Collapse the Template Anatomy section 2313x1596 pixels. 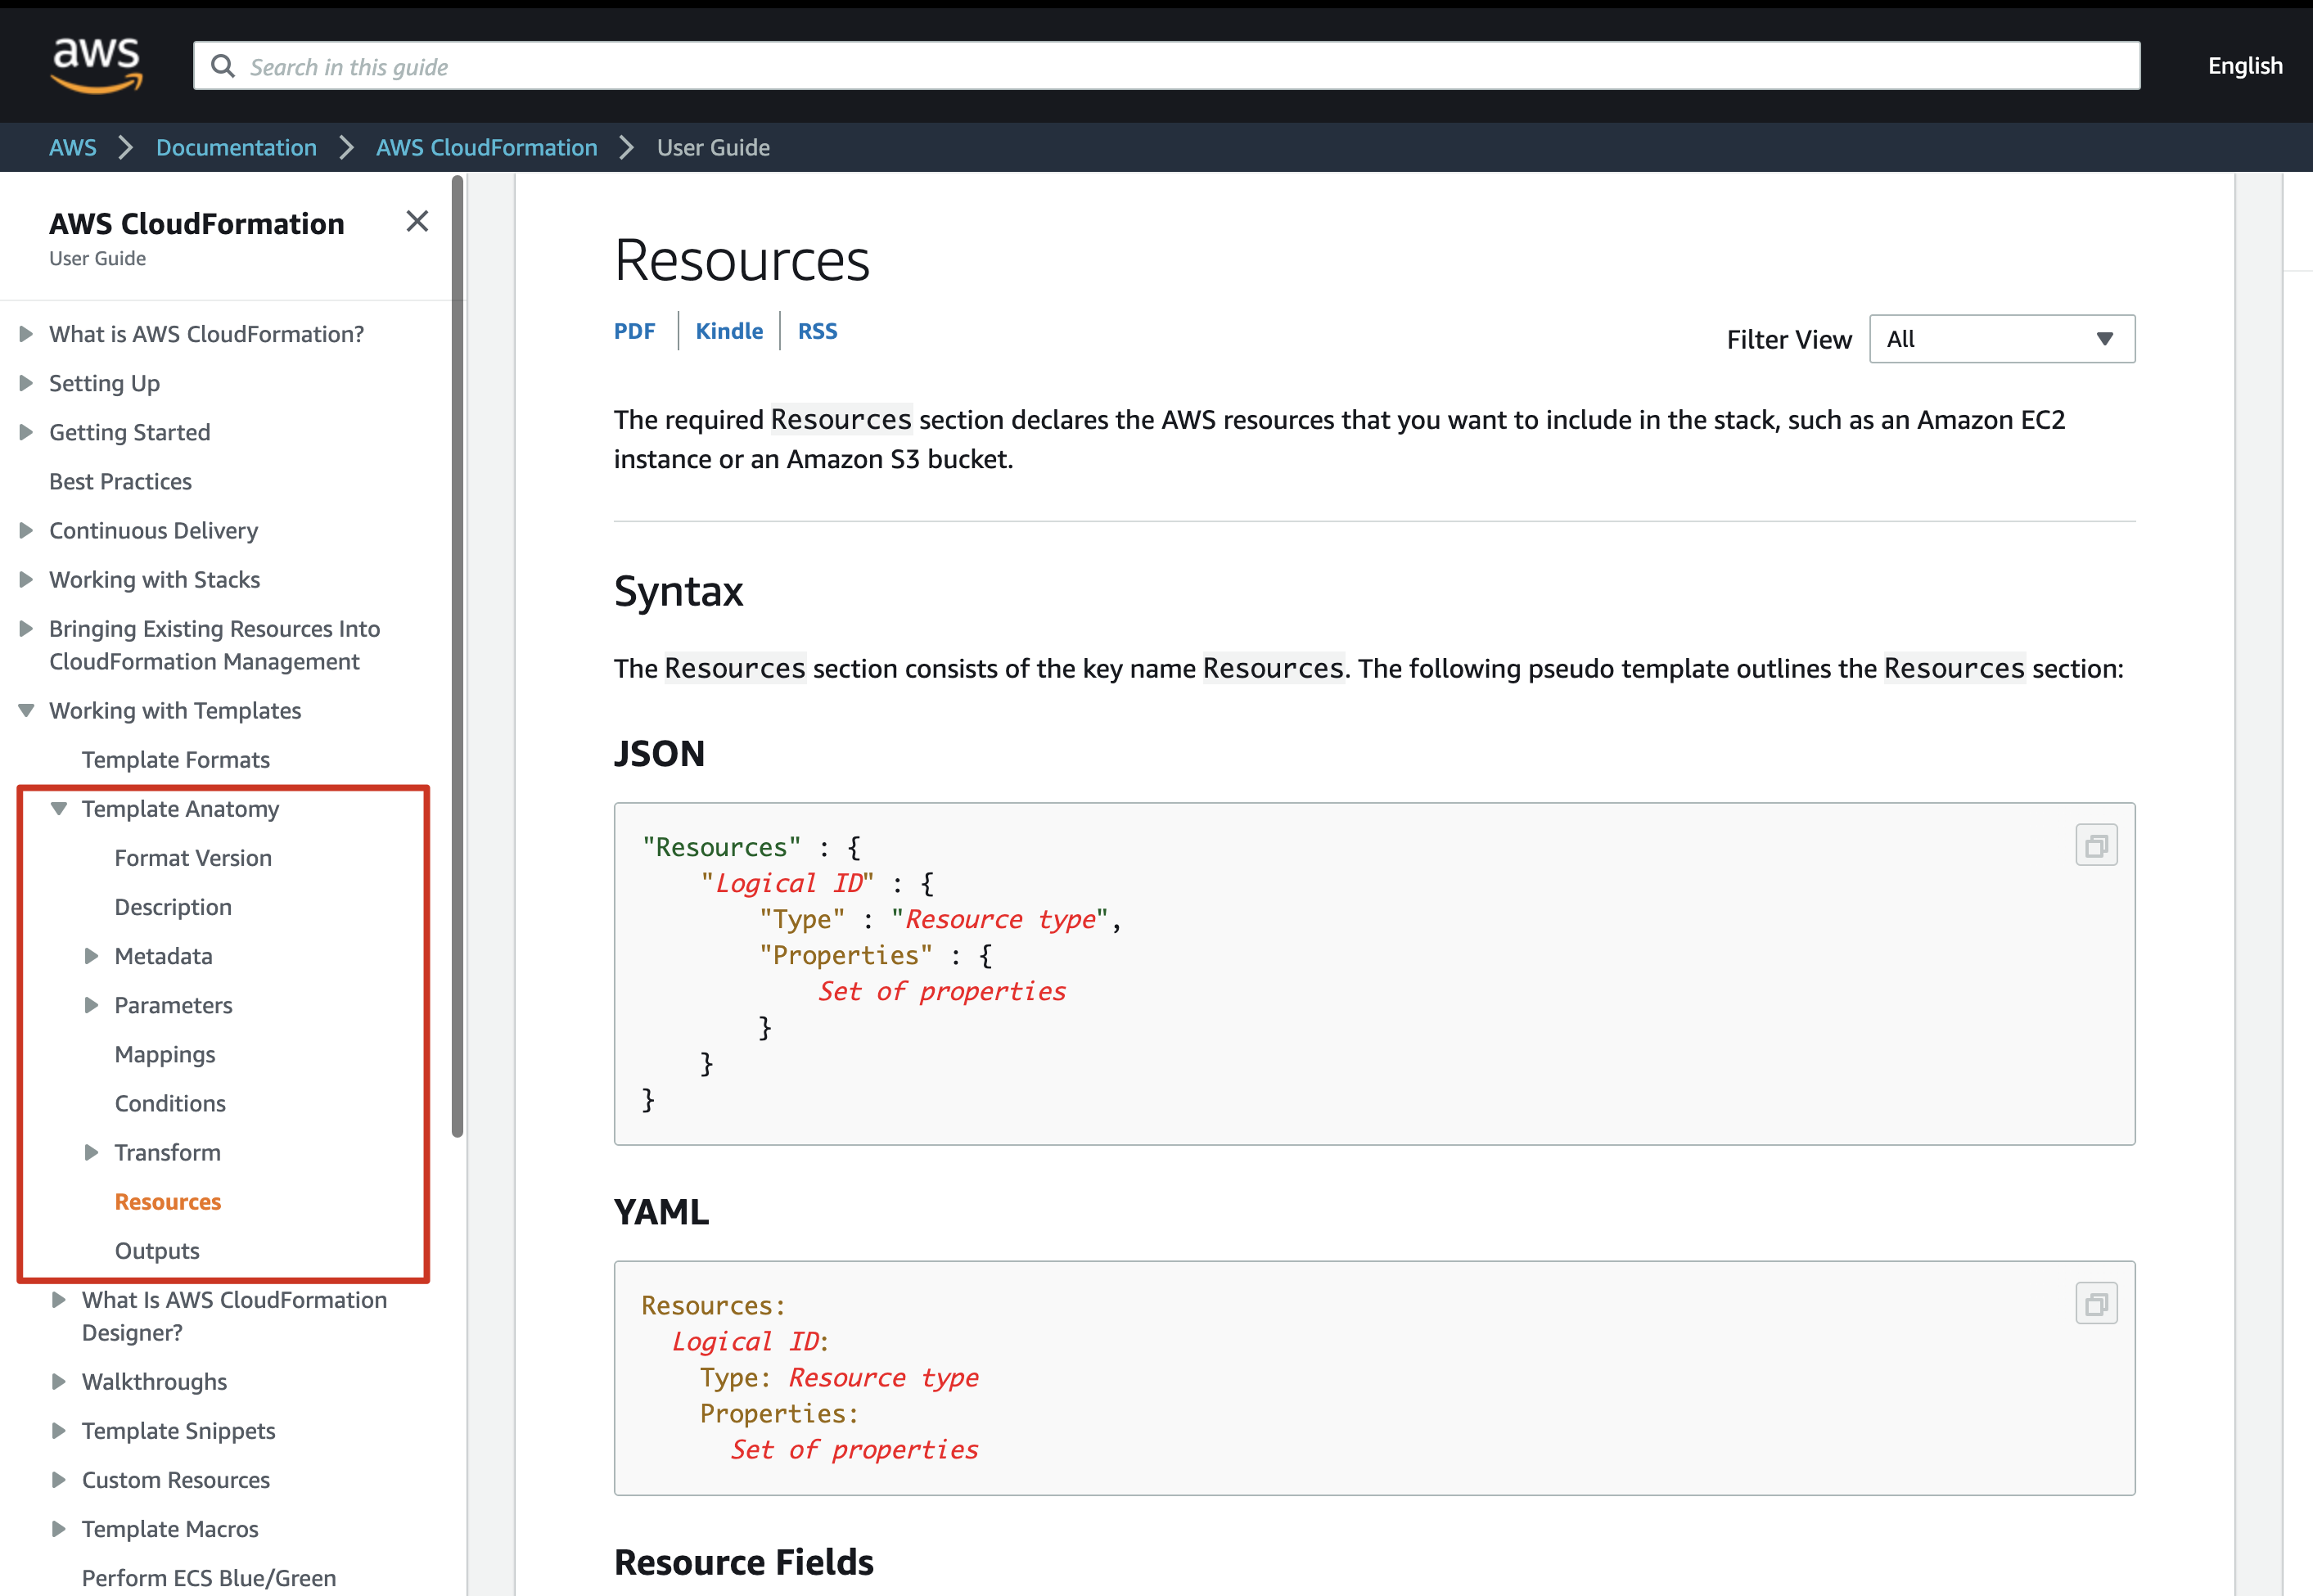click(59, 808)
